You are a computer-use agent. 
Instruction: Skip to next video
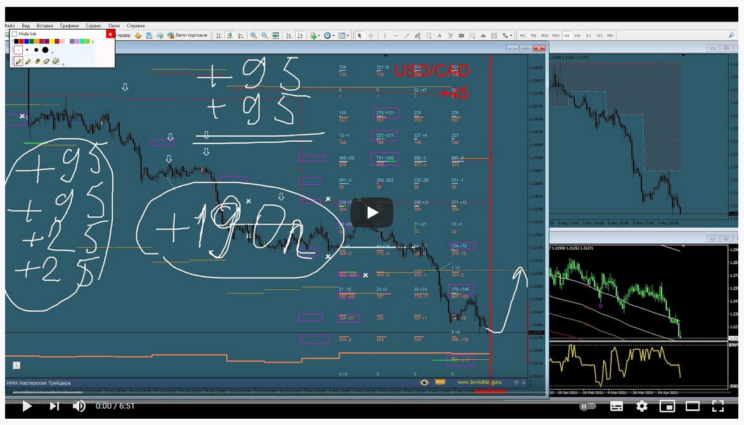click(54, 406)
